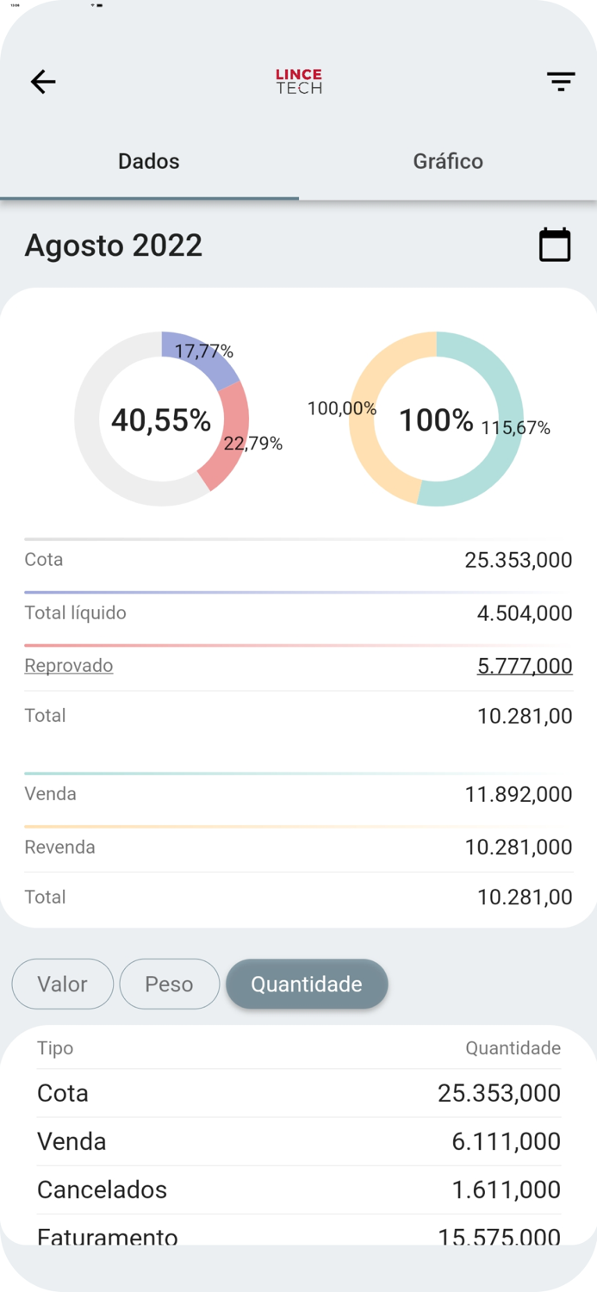Switch to the Dados tab
This screenshot has width=597, height=1292.
(149, 162)
